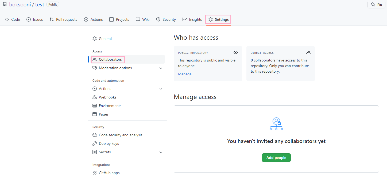Go to Pages settings
387x177 pixels.
[127, 114]
